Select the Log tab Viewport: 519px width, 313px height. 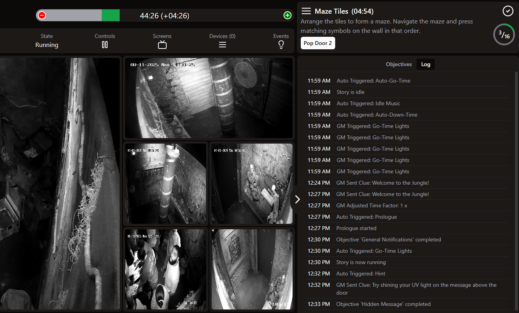pyautogui.click(x=426, y=64)
